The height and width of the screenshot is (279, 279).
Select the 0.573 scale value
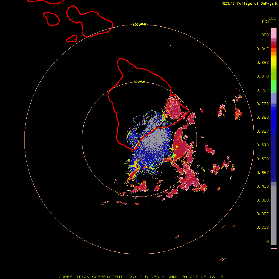263,145
